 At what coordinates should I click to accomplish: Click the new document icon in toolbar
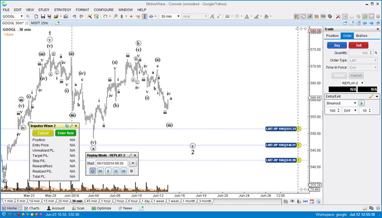click(x=37, y=16)
